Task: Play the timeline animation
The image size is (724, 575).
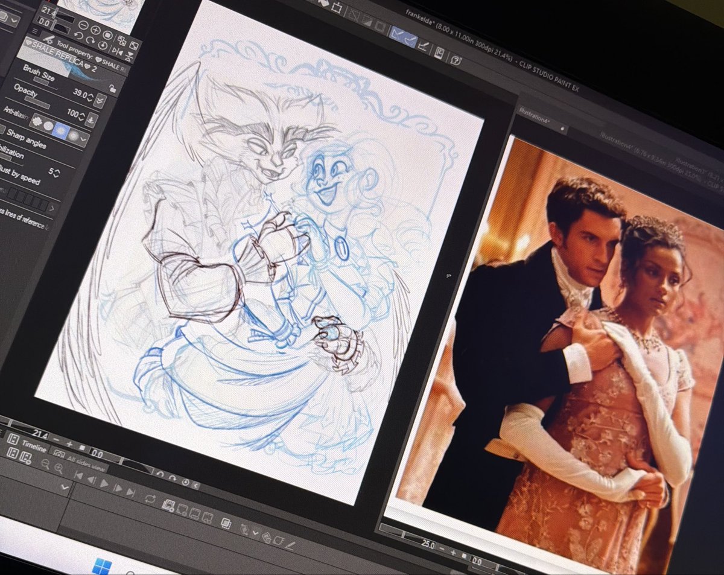Action: (104, 483)
